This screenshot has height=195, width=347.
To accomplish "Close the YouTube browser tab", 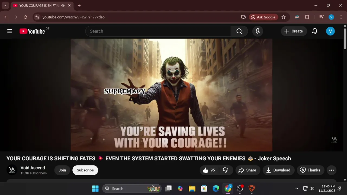I will pos(69,5).
